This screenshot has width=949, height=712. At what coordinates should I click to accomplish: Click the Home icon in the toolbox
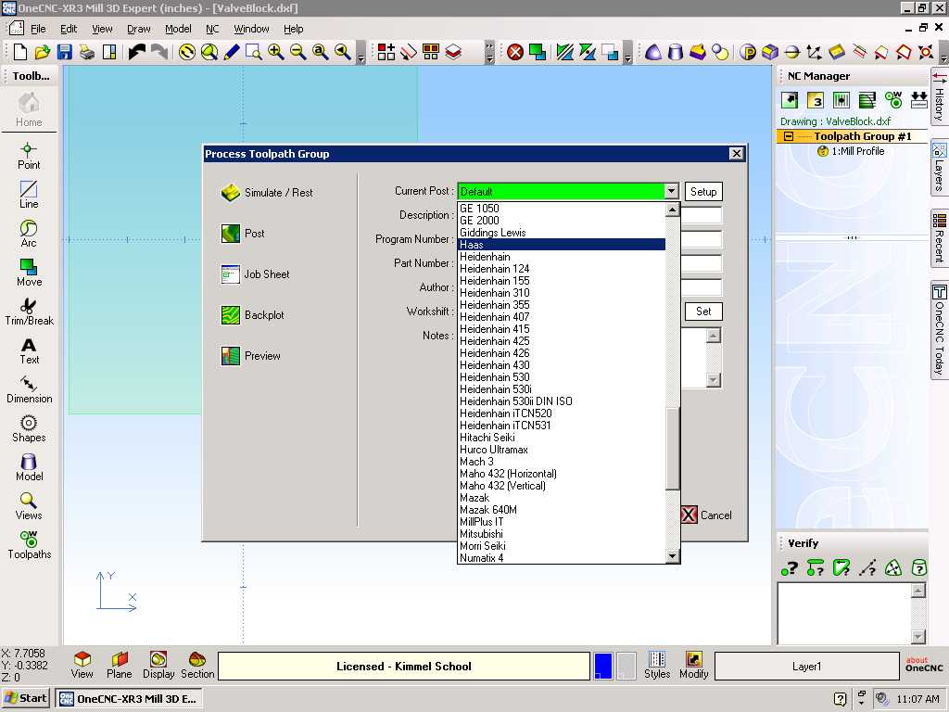coord(29,110)
